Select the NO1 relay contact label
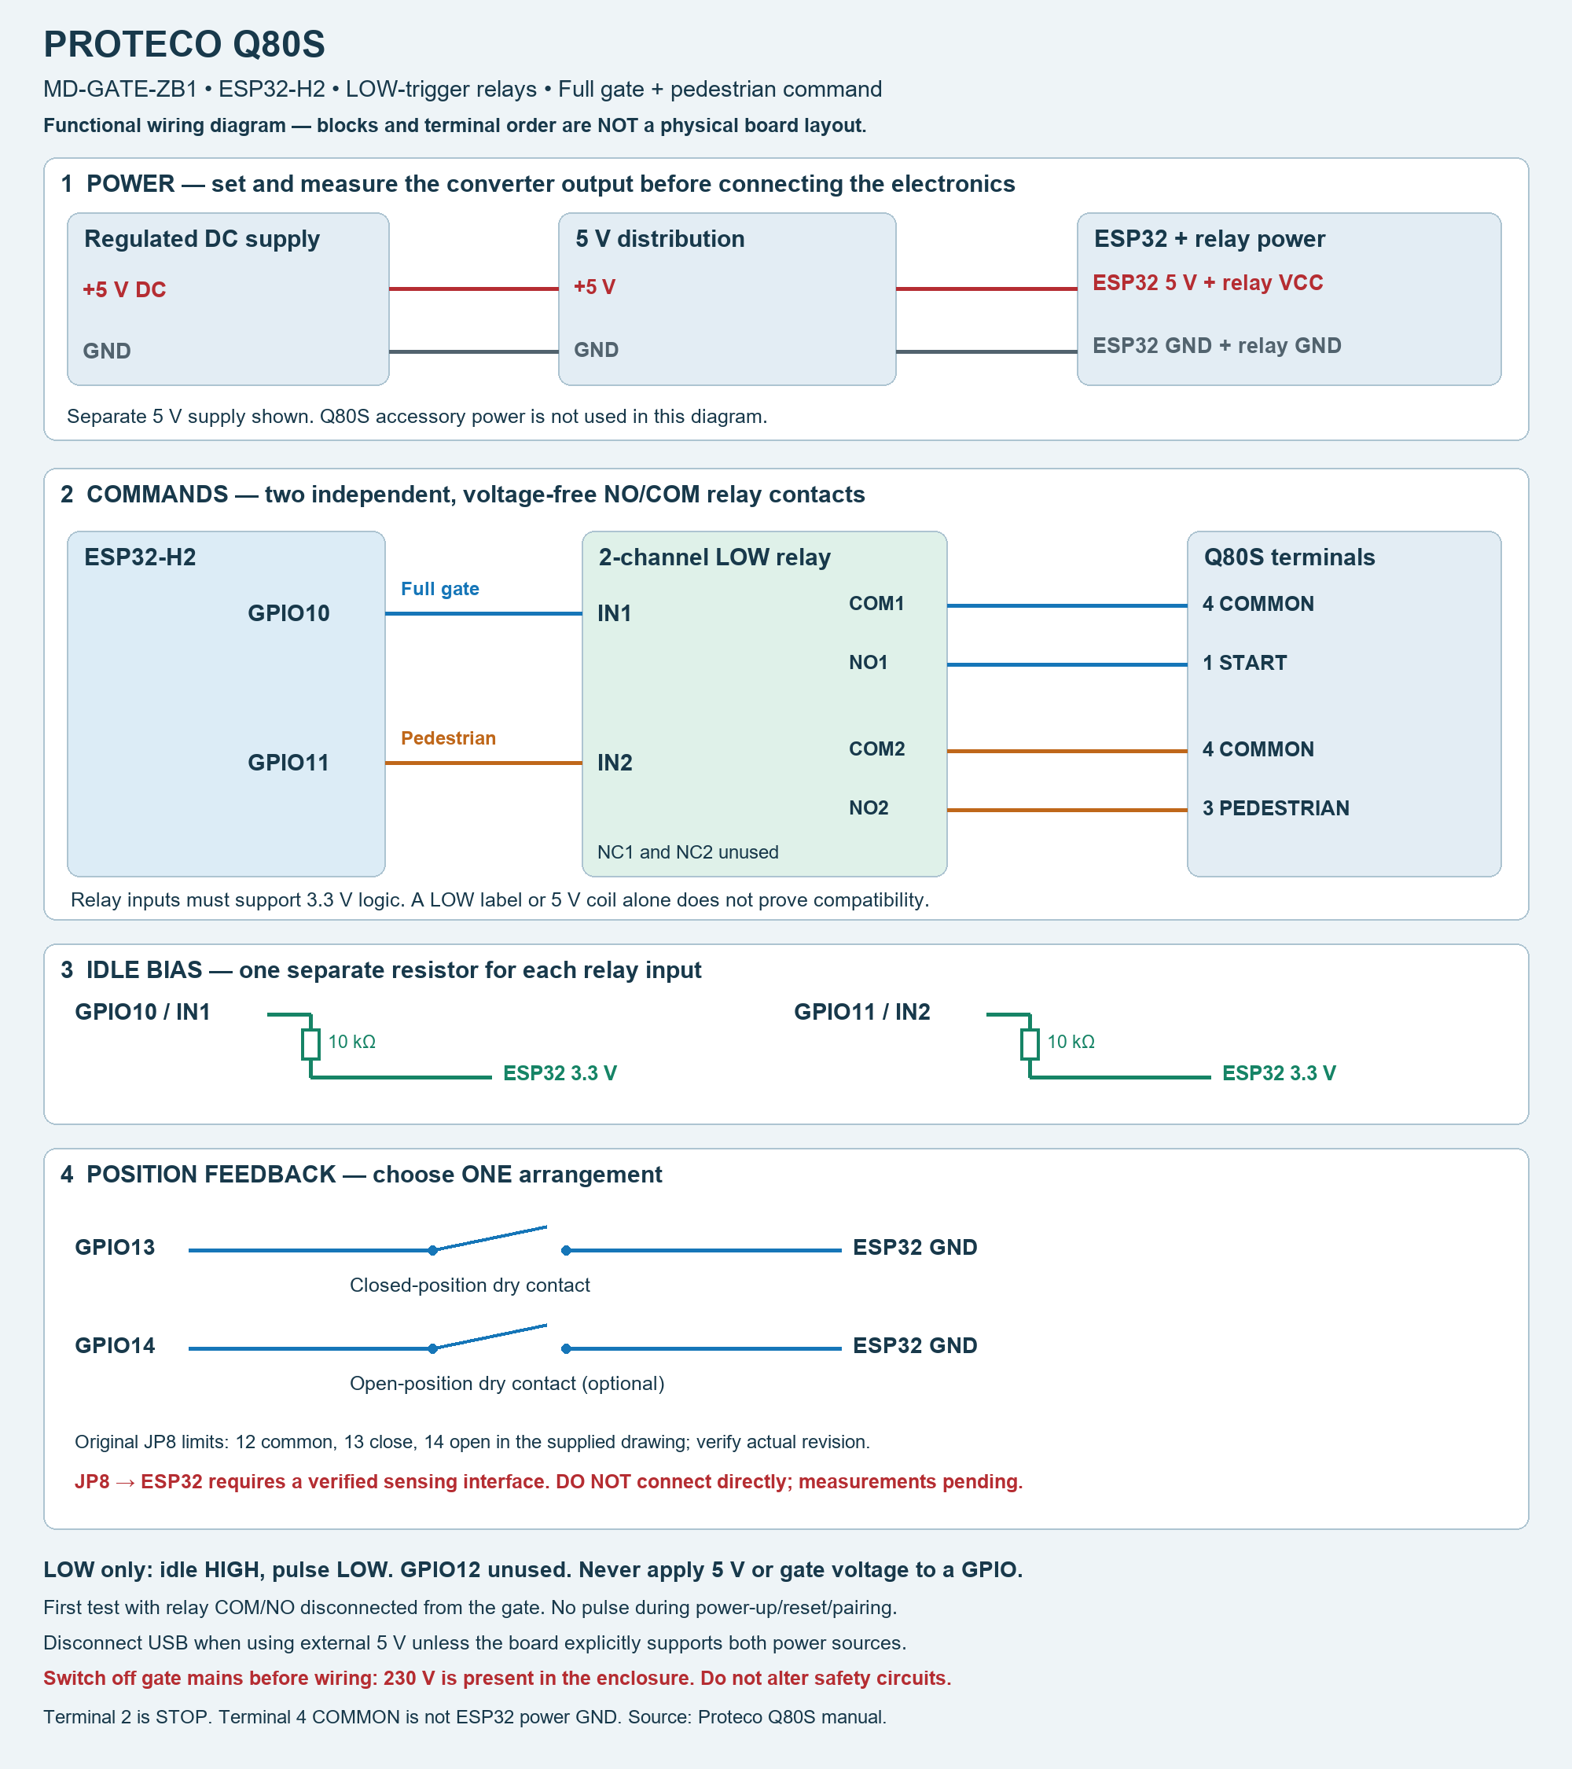 click(x=869, y=663)
